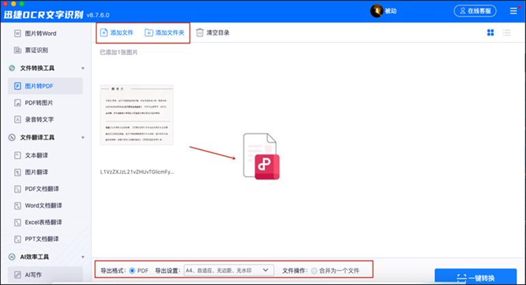Click the user avatar picture

pos(376,11)
